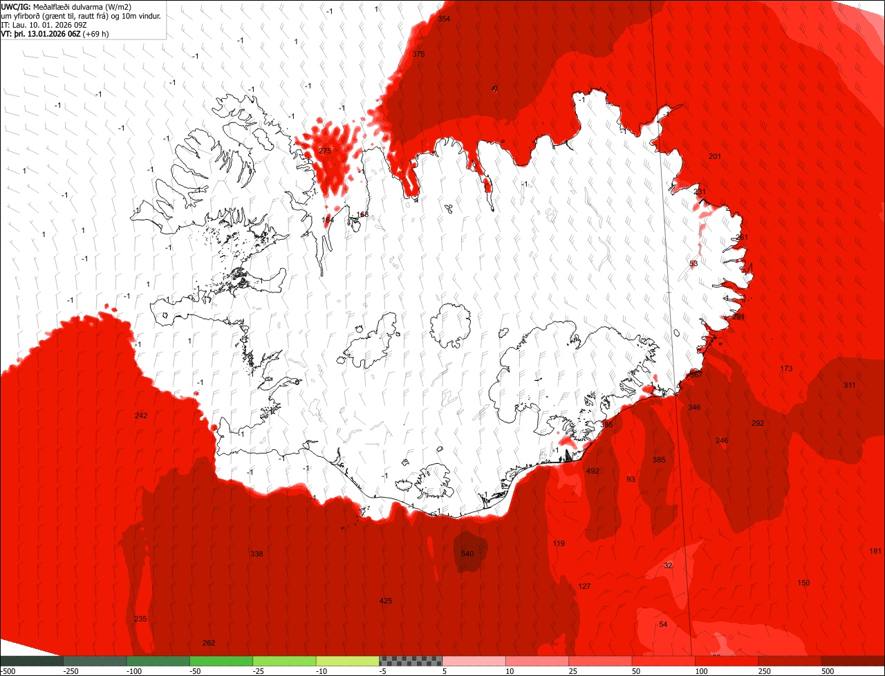This screenshot has width=885, height=676.
Task: Click the 385 value southeast of Iceland
Action: (x=659, y=460)
